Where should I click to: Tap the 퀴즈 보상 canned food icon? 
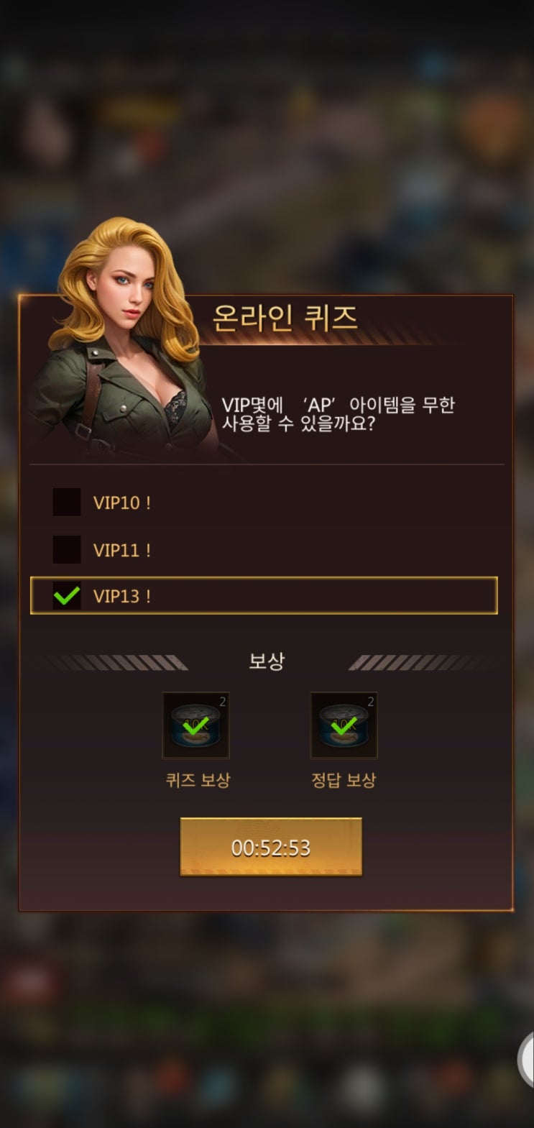[196, 725]
